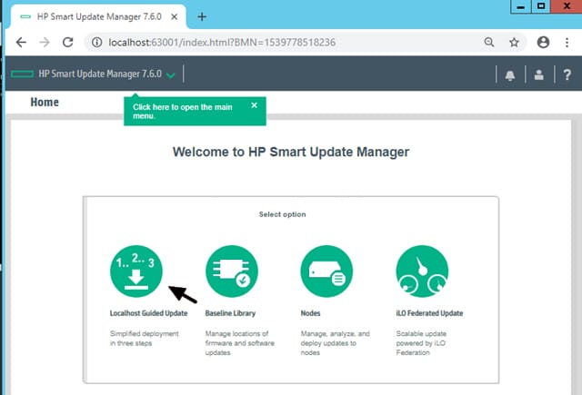
Task: Open the Nodes circle icon
Action: [326, 272]
